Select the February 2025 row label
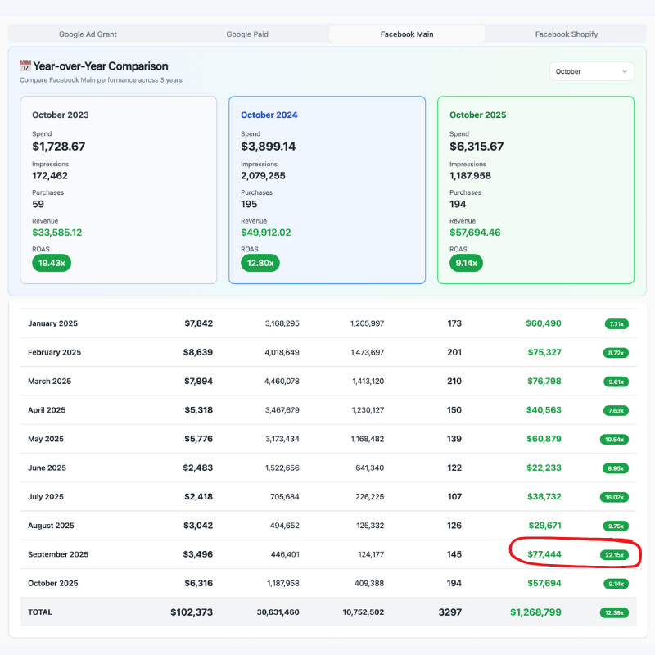The image size is (655, 655). pos(54,352)
